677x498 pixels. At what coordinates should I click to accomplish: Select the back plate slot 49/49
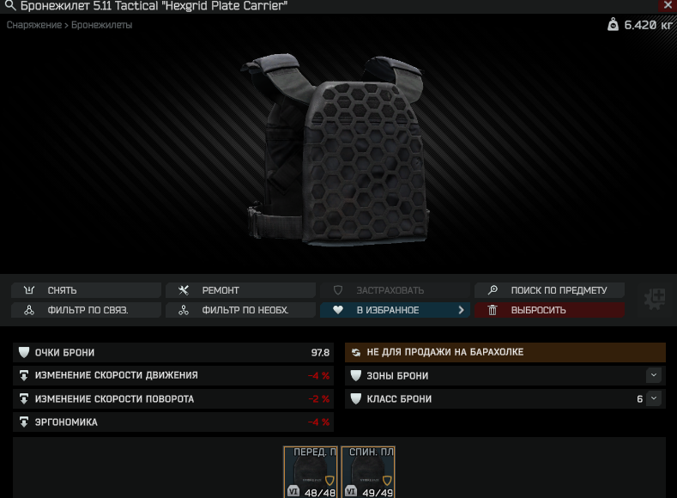[x=368, y=472]
